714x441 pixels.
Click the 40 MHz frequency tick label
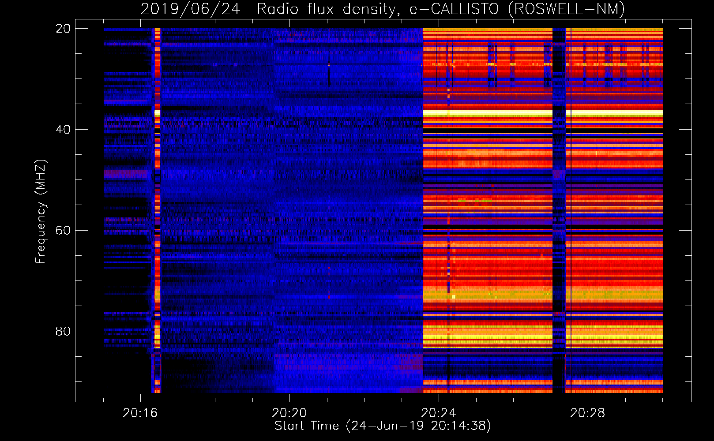coord(63,130)
